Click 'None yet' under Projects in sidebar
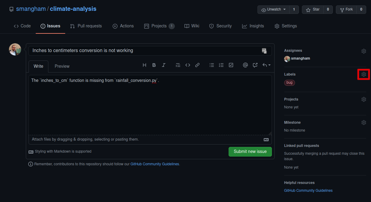This screenshot has width=371, height=202. (x=291, y=107)
